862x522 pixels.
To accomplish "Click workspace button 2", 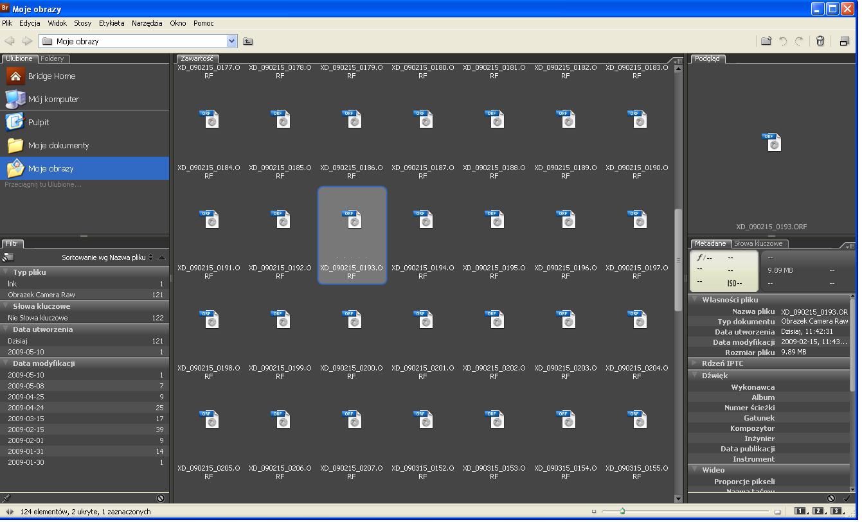I will click(x=818, y=511).
